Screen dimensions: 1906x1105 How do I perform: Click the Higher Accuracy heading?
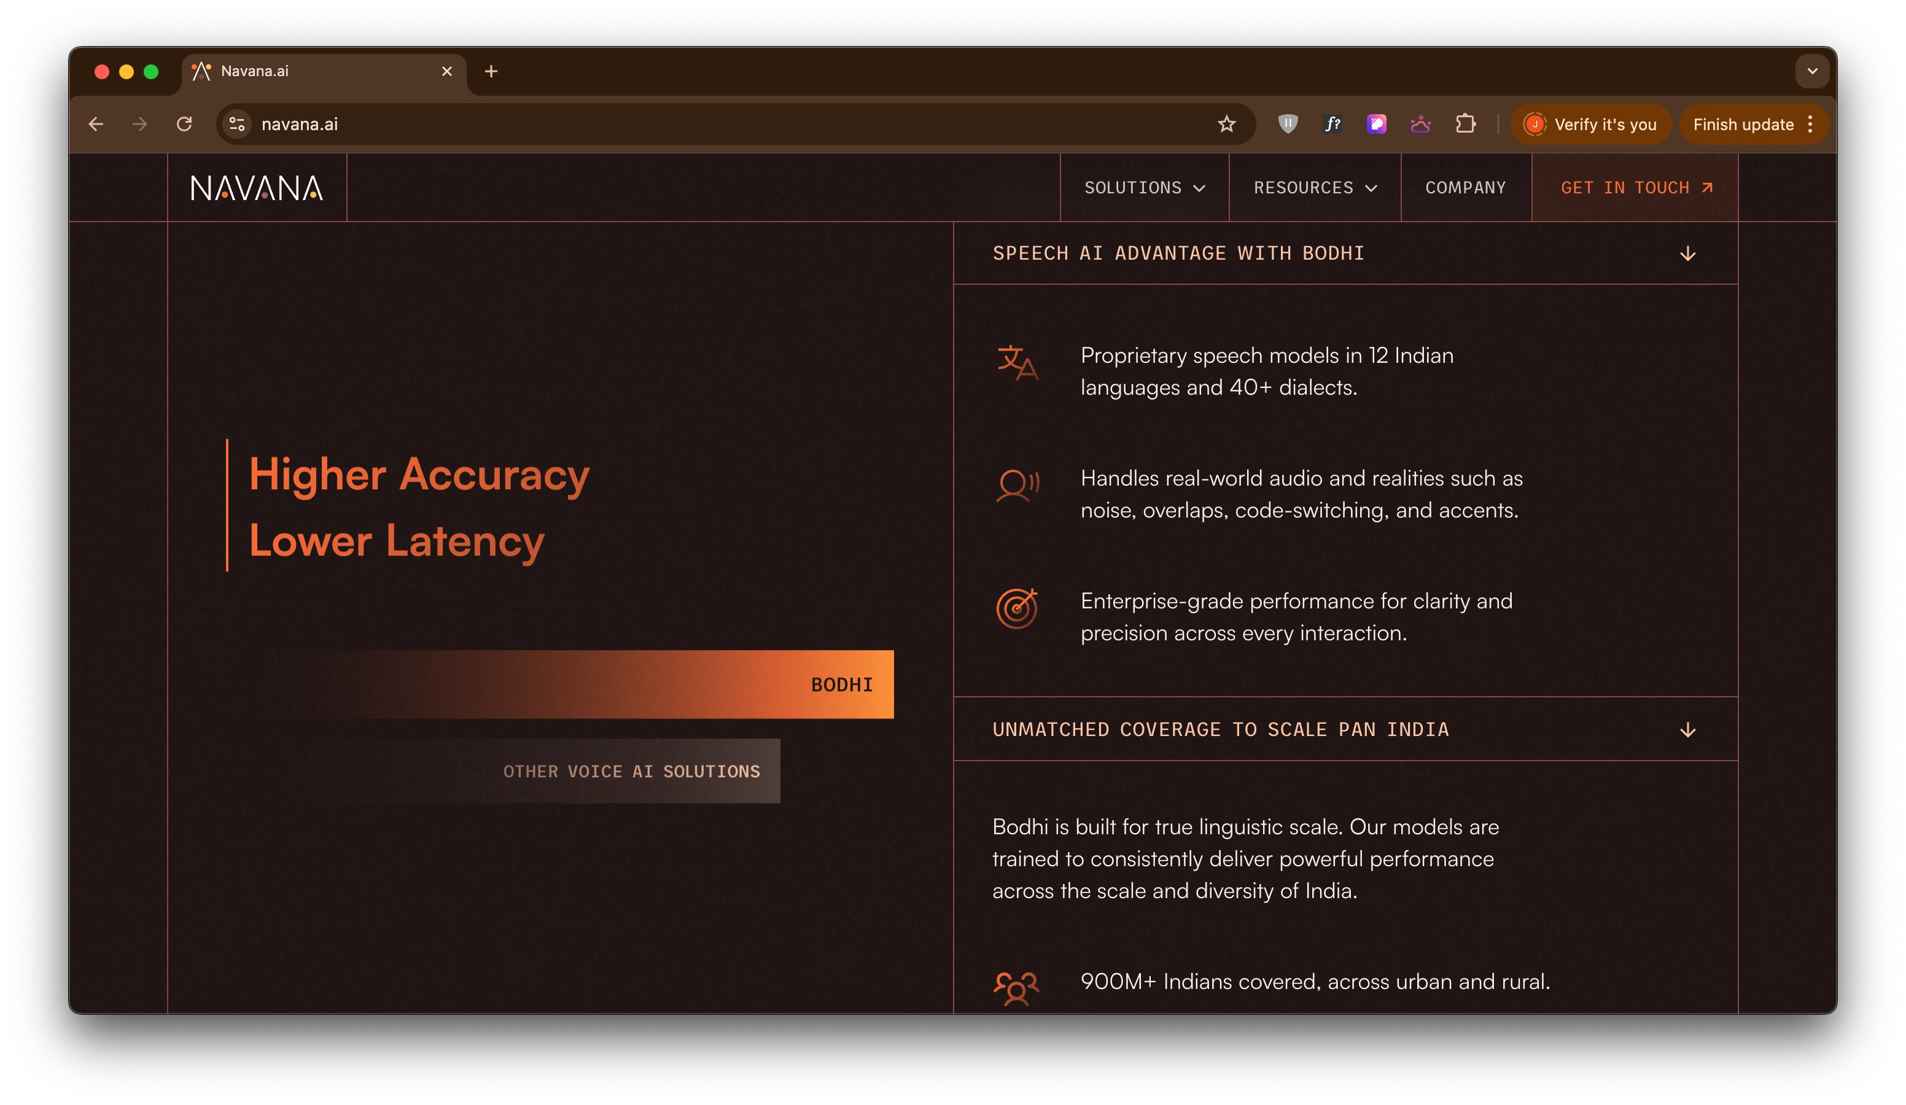420,475
